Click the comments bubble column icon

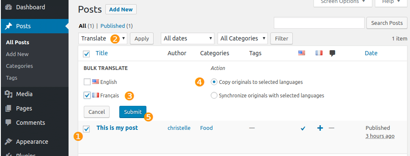click(x=332, y=54)
